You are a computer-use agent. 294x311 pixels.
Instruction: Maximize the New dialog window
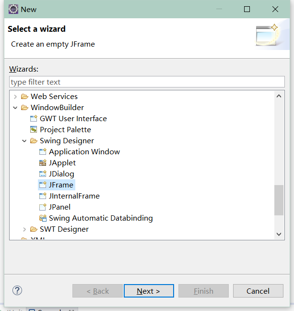point(247,9)
